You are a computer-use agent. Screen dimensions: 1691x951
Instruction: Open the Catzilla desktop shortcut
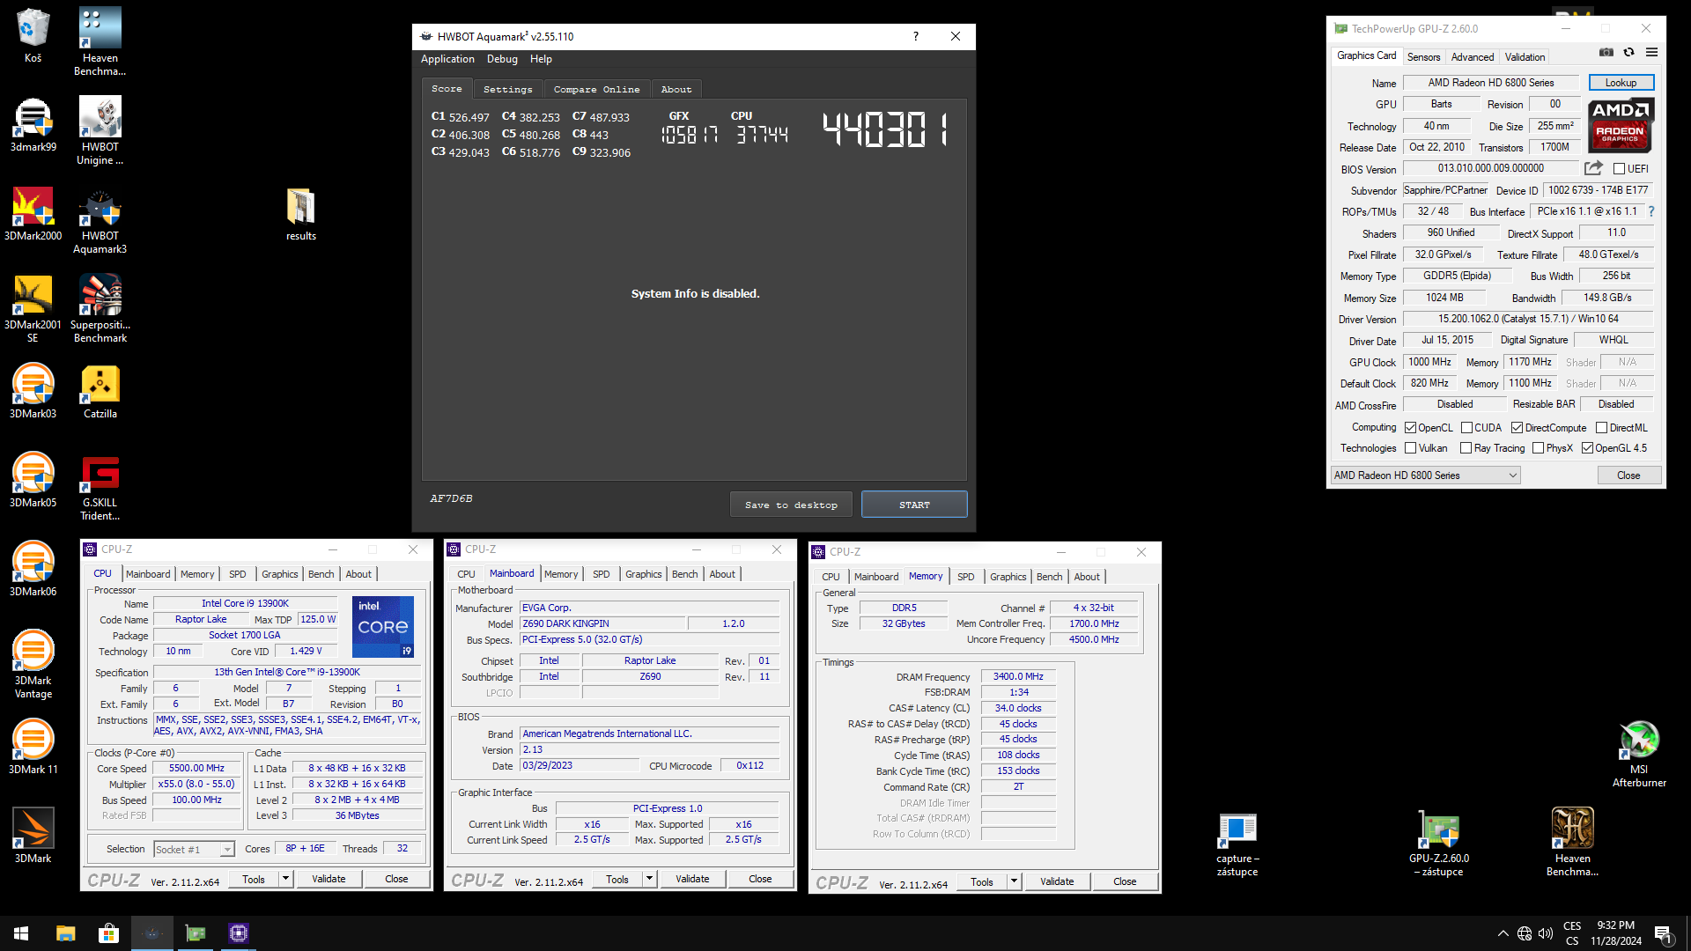tap(100, 392)
